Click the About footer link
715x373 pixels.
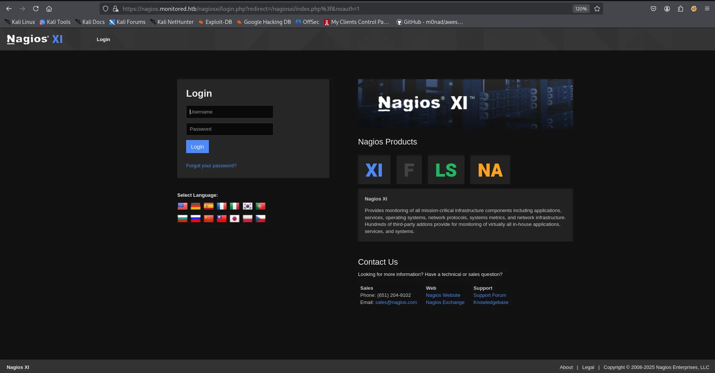click(566, 367)
